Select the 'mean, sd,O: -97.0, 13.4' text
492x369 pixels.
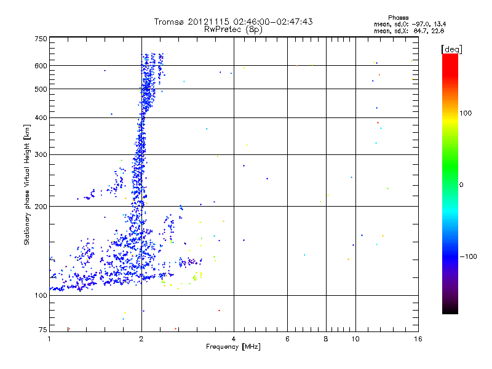pyautogui.click(x=410, y=24)
